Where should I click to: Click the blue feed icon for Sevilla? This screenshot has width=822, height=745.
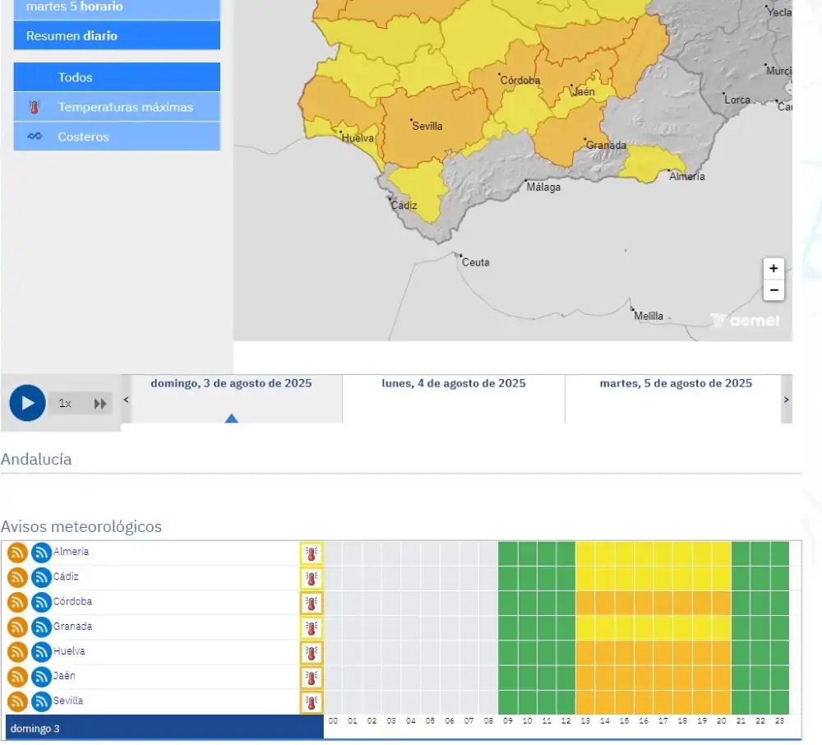(x=41, y=702)
